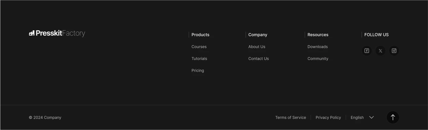
Task: Open the Facebook social icon
Action: 367,51
